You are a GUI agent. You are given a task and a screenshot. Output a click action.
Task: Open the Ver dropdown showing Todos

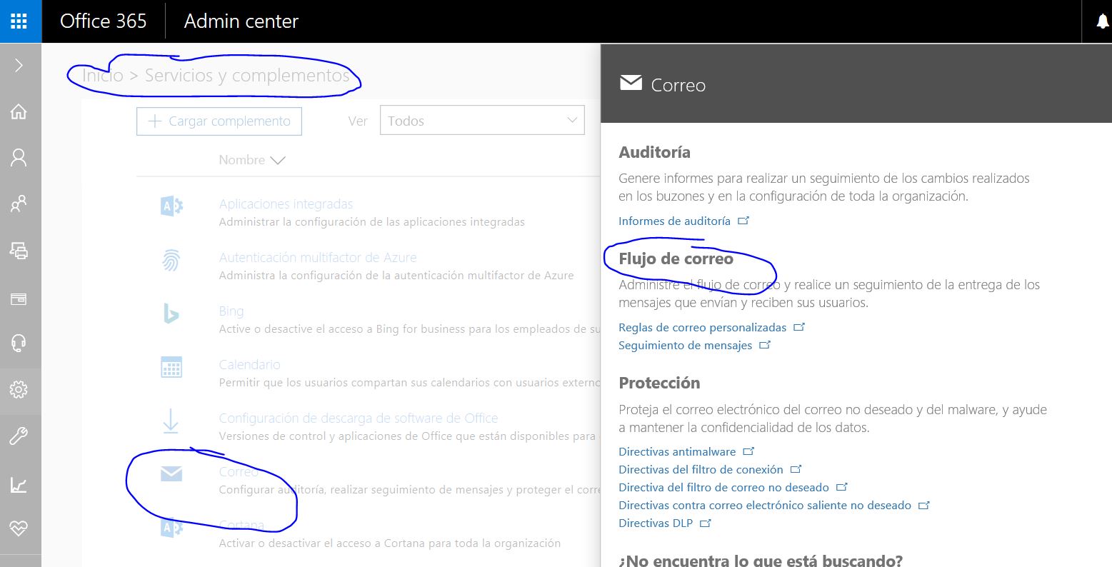482,121
